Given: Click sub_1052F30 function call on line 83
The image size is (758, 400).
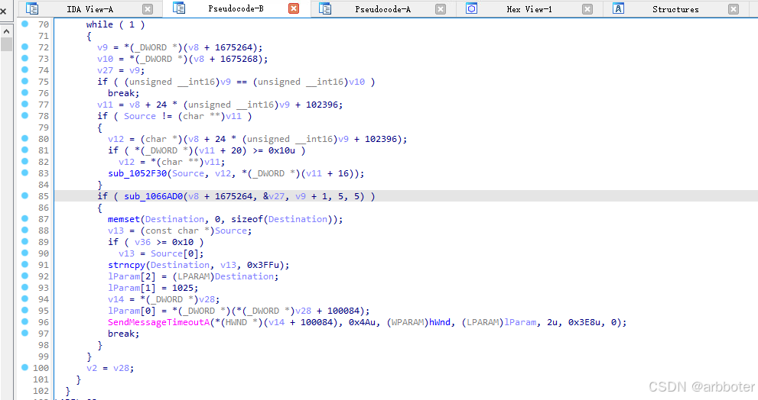Looking at the screenshot, I should click(x=137, y=173).
